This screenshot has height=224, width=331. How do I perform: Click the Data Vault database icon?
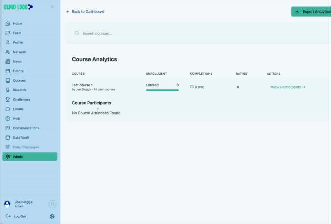[8, 138]
